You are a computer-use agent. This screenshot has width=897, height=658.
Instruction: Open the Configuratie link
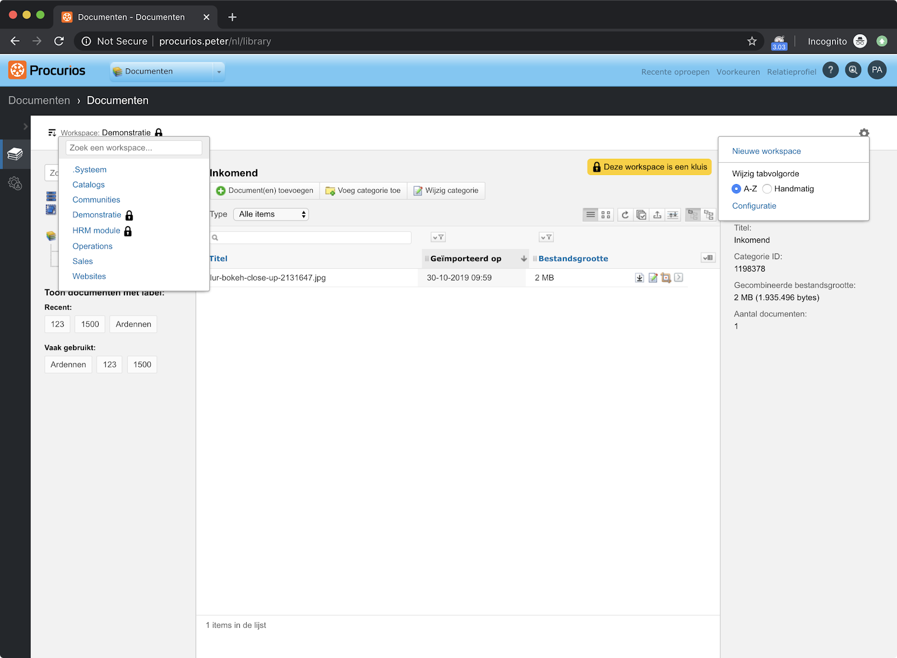click(754, 206)
